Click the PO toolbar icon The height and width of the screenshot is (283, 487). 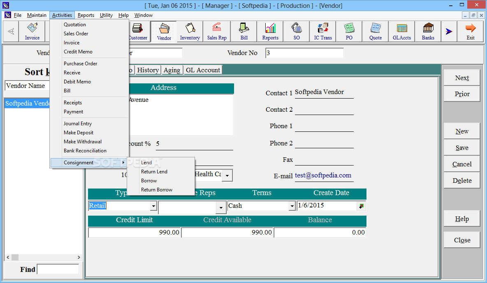(x=349, y=31)
